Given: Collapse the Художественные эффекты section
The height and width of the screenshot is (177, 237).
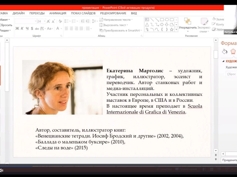Looking at the screenshot, I should coord(223,61).
